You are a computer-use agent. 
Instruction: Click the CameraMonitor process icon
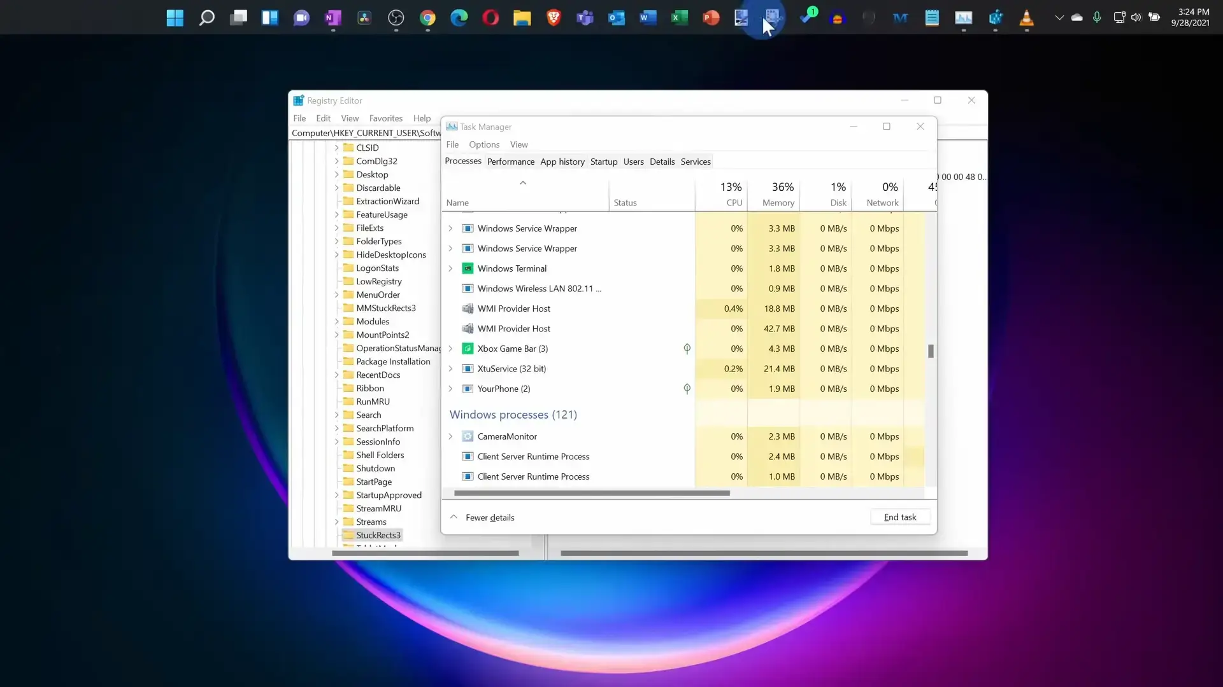pyautogui.click(x=468, y=436)
